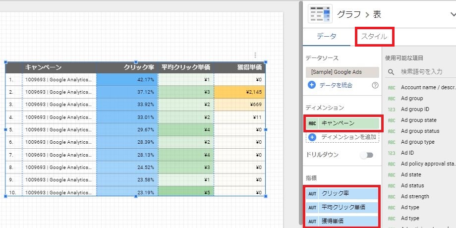The height and width of the screenshot is (228, 456).
Task: Select the キャンペーン dimension chip
Action: coord(342,123)
